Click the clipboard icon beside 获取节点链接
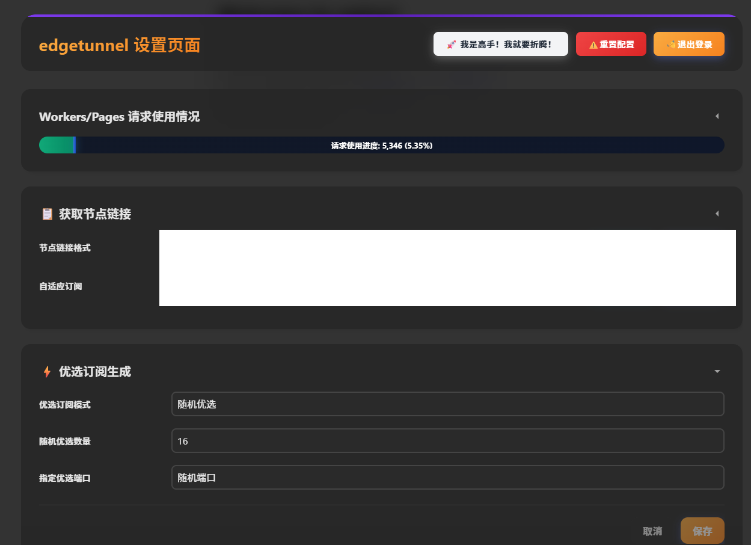Screen dimensions: 751x545 tap(47, 214)
